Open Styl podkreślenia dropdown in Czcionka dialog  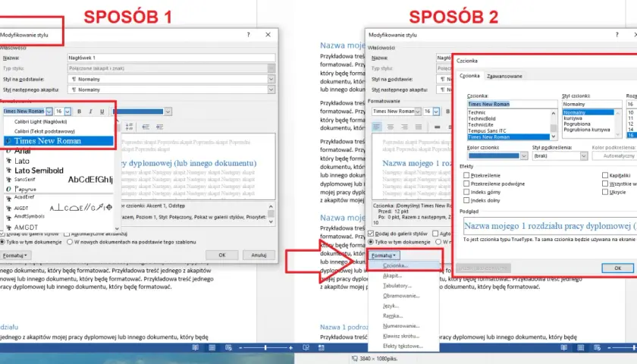(584, 156)
